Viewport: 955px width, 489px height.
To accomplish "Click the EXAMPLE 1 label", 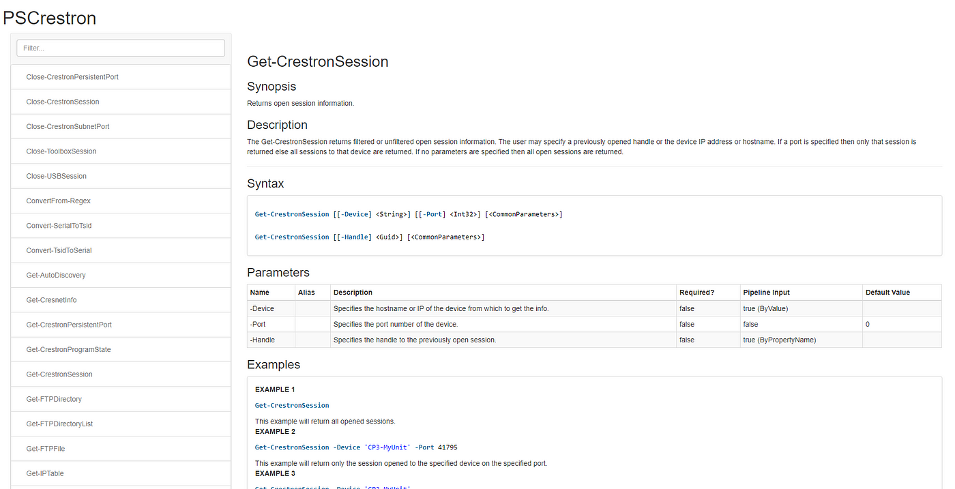I will coord(275,389).
